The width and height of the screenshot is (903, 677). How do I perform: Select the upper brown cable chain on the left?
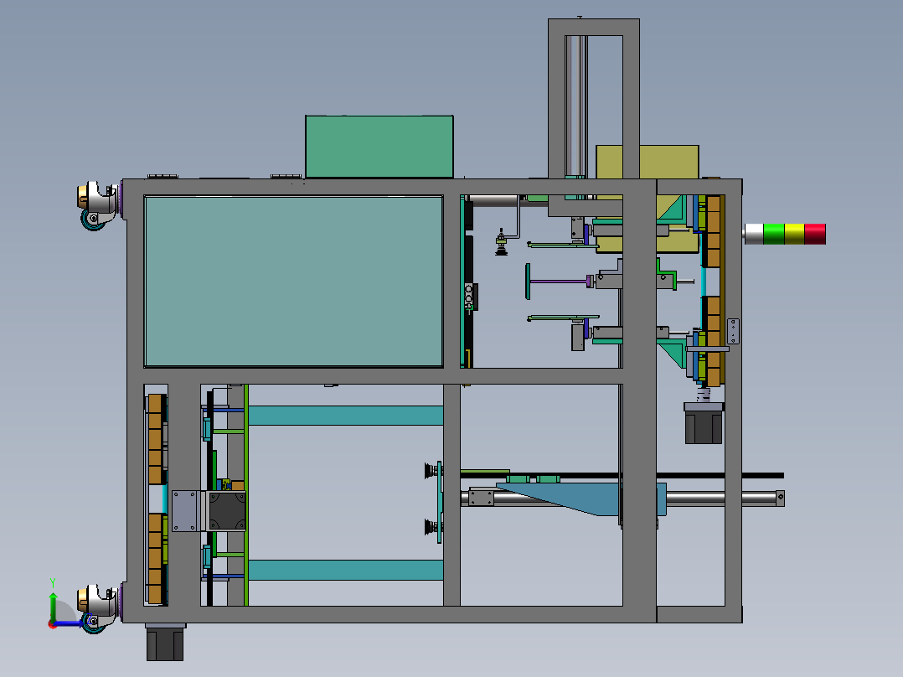[155, 439]
